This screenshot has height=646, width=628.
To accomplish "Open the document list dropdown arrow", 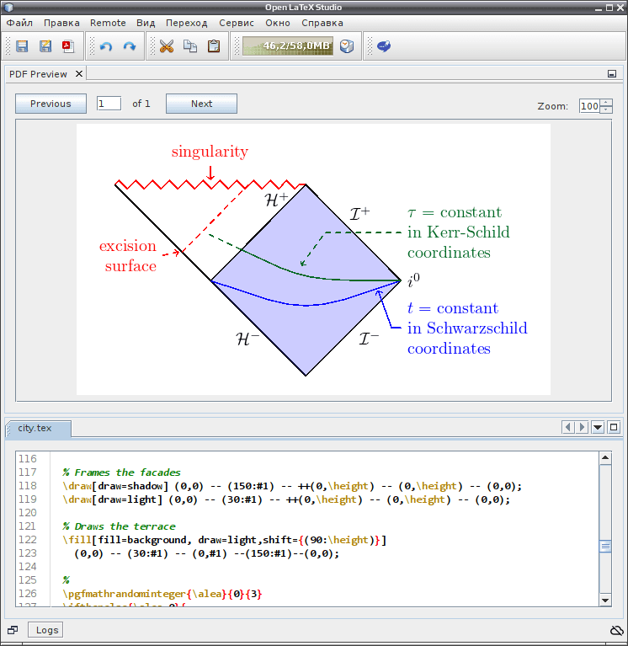I will click(598, 427).
